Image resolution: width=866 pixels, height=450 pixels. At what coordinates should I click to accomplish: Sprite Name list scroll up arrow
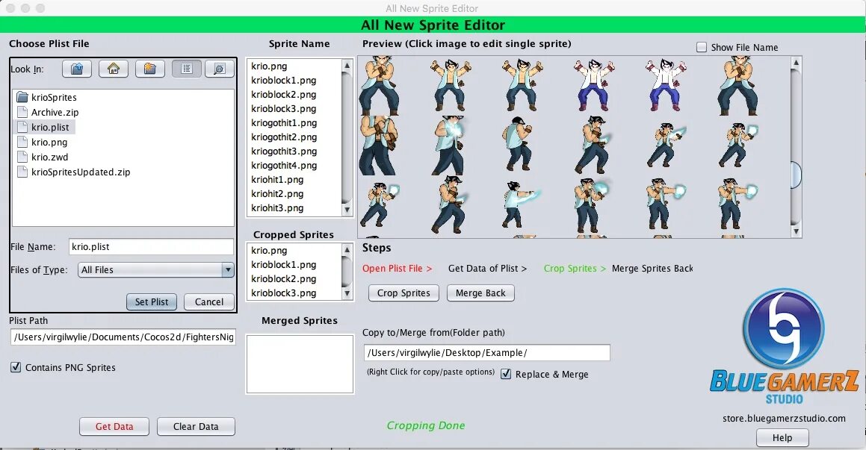coord(347,65)
